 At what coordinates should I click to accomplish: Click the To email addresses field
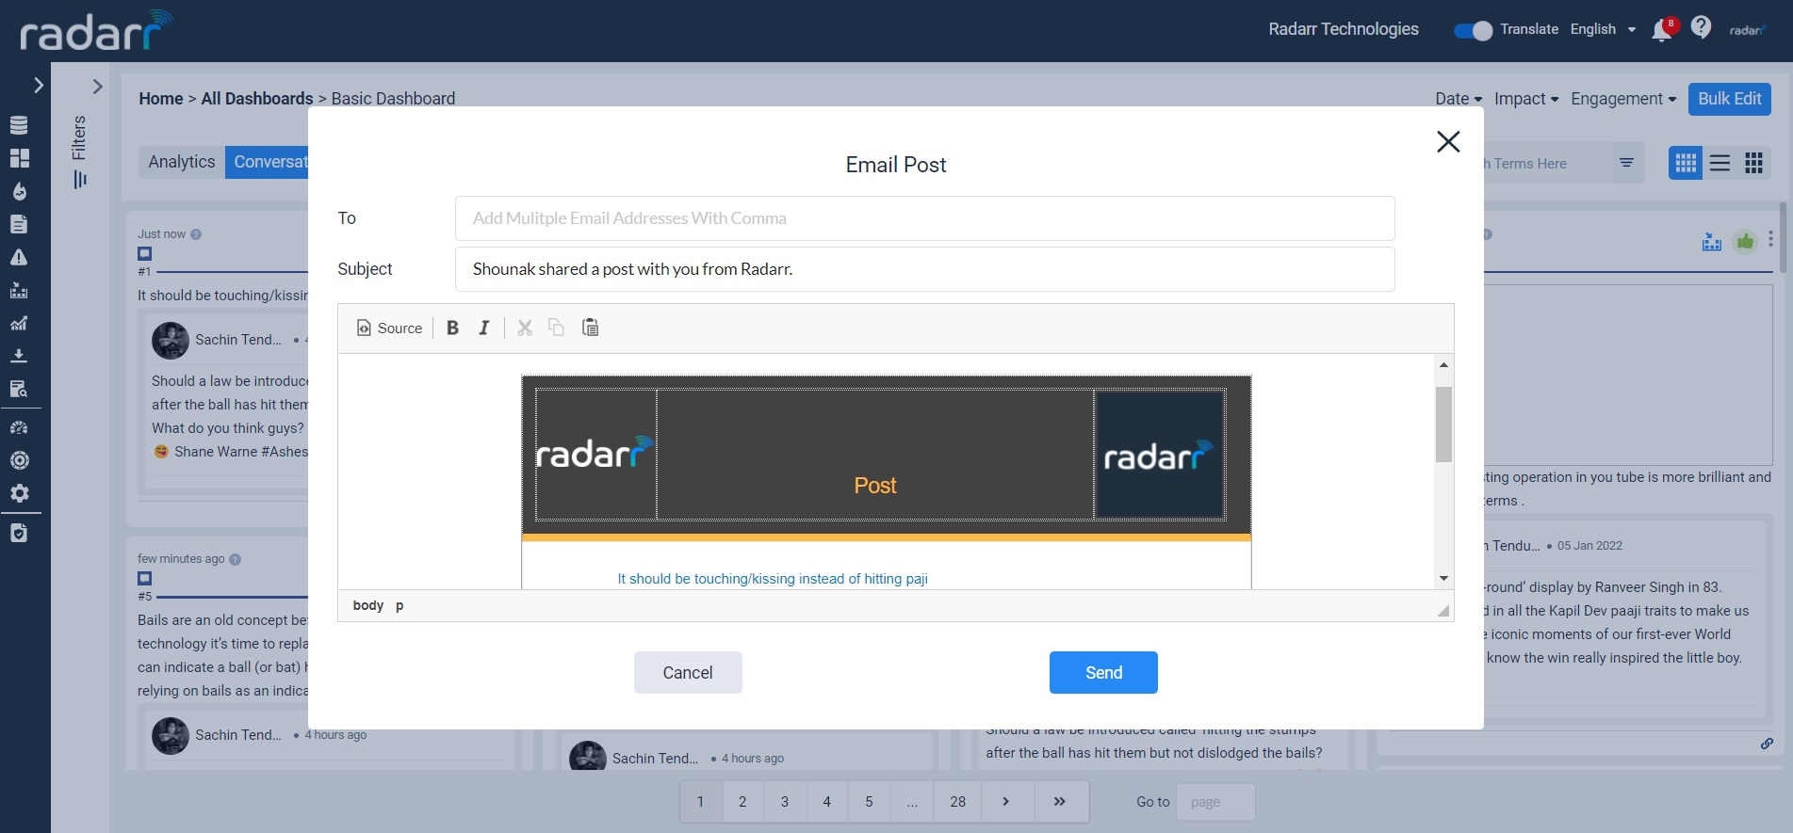pos(924,218)
